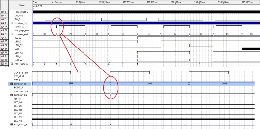The height and width of the screenshot is (129, 260).
Task: Click the output pin icon numbered 31
Action: coord(2,56)
